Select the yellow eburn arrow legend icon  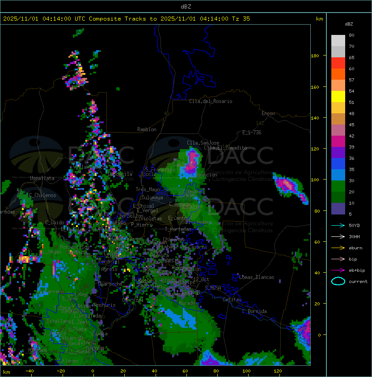click(338, 248)
